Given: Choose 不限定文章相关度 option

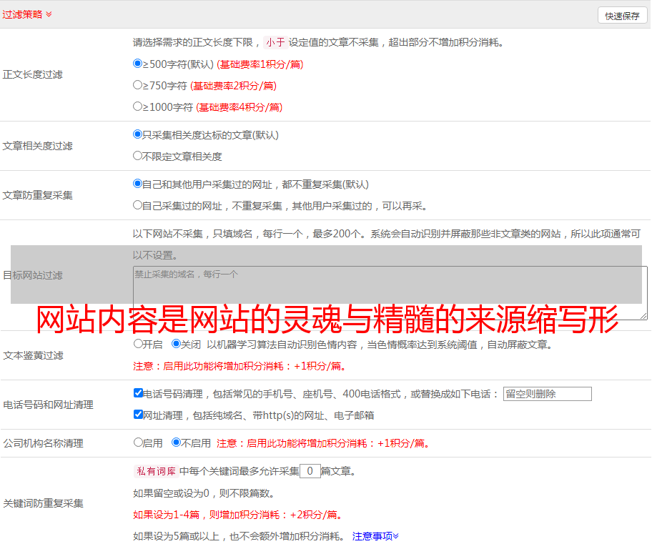Looking at the screenshot, I should 138,156.
